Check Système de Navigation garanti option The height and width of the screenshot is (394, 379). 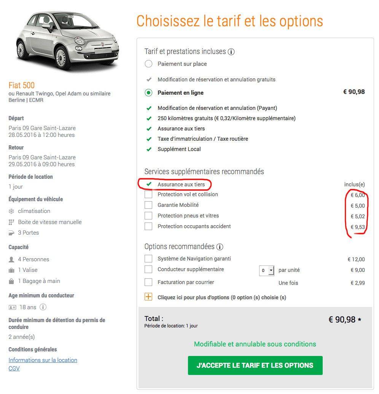(x=148, y=259)
